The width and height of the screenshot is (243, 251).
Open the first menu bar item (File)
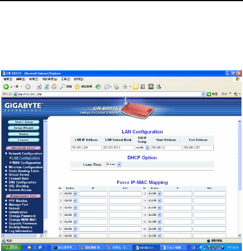[8, 79]
